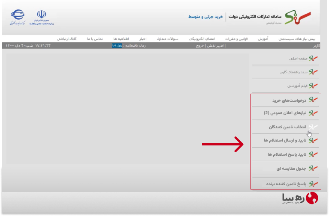Screen dimensions: 329x216
Task: Click the icon beside صفحه اصلی
Action: click(313, 58)
